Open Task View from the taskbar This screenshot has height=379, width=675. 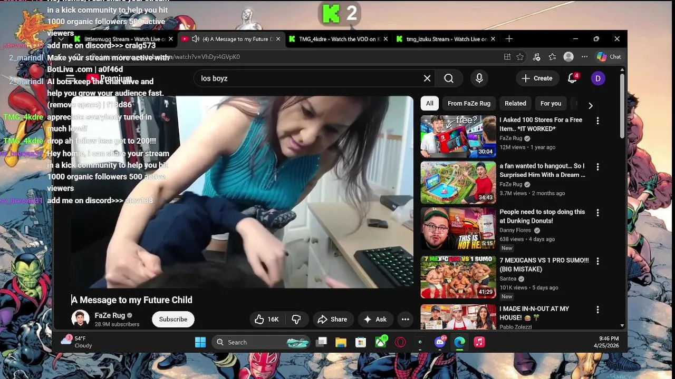[x=322, y=342]
